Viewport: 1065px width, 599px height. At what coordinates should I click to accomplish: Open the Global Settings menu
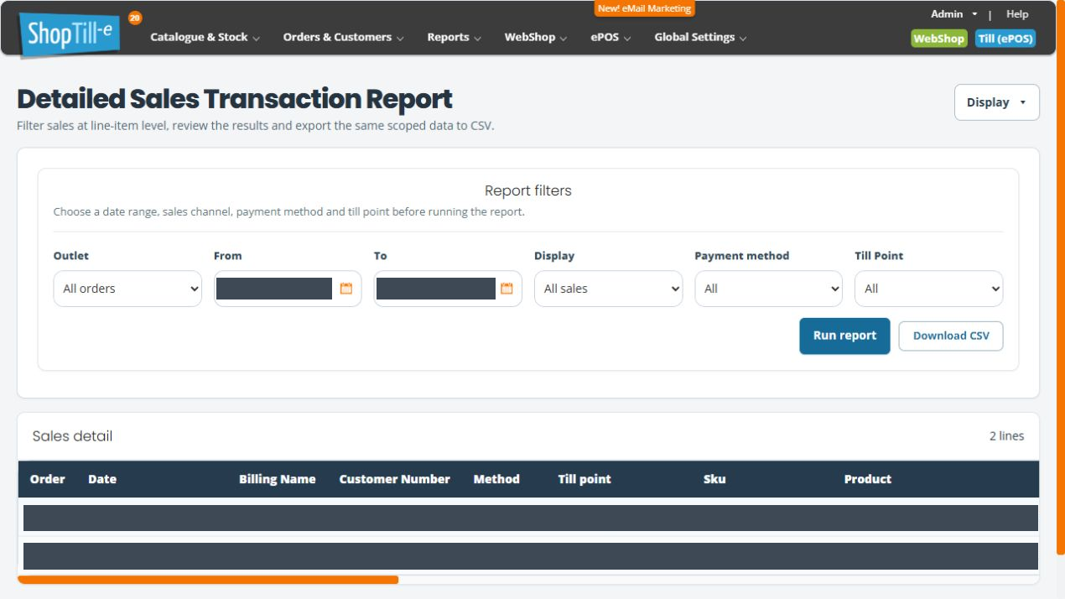[x=700, y=37]
